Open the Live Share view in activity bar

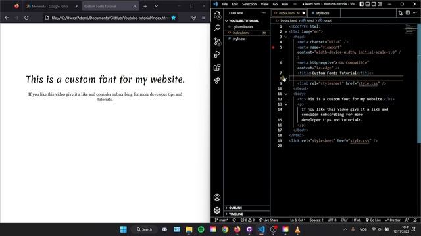pos(217,80)
